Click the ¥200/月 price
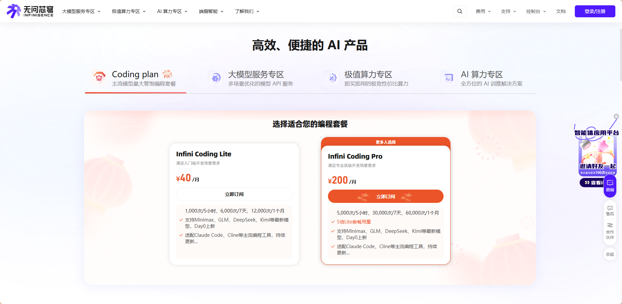622x304 pixels. pos(342,181)
